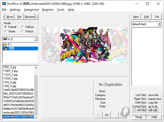Open the Categories menu
Screen dimensions: 164x122
click(x=31, y=10)
